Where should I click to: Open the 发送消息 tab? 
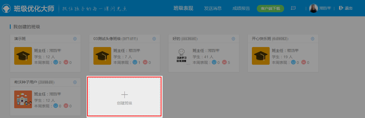213,8
